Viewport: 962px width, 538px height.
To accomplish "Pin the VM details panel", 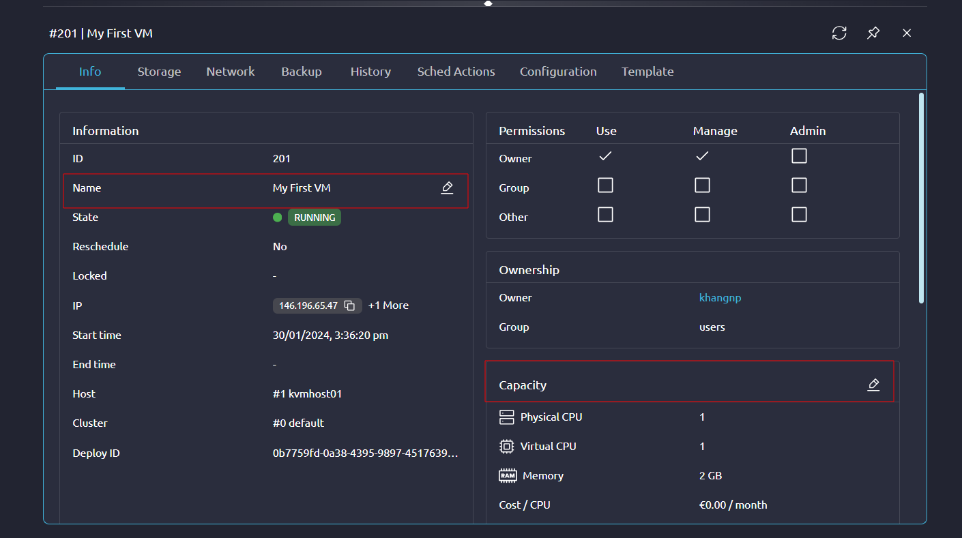I will 873,33.
